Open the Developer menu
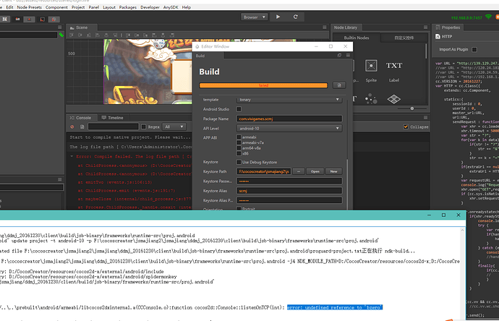 pos(150,7)
